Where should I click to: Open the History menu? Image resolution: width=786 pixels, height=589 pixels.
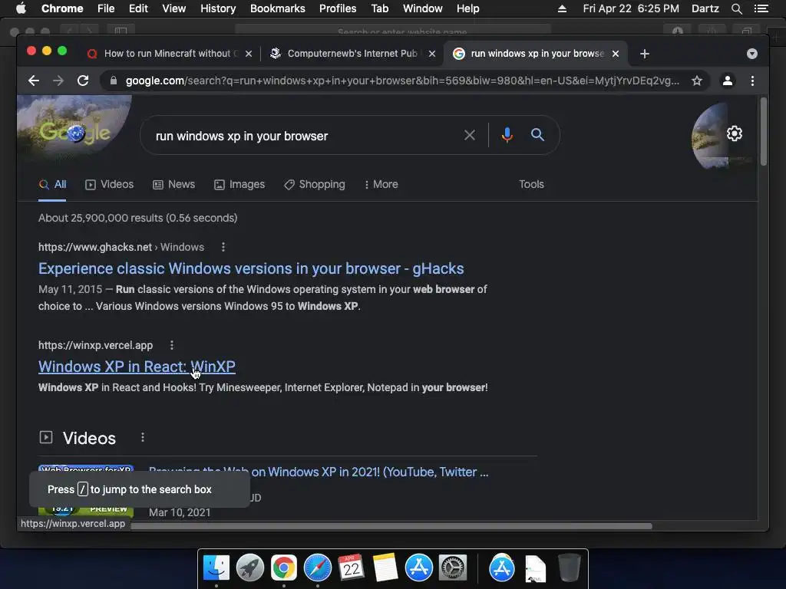[218, 8]
